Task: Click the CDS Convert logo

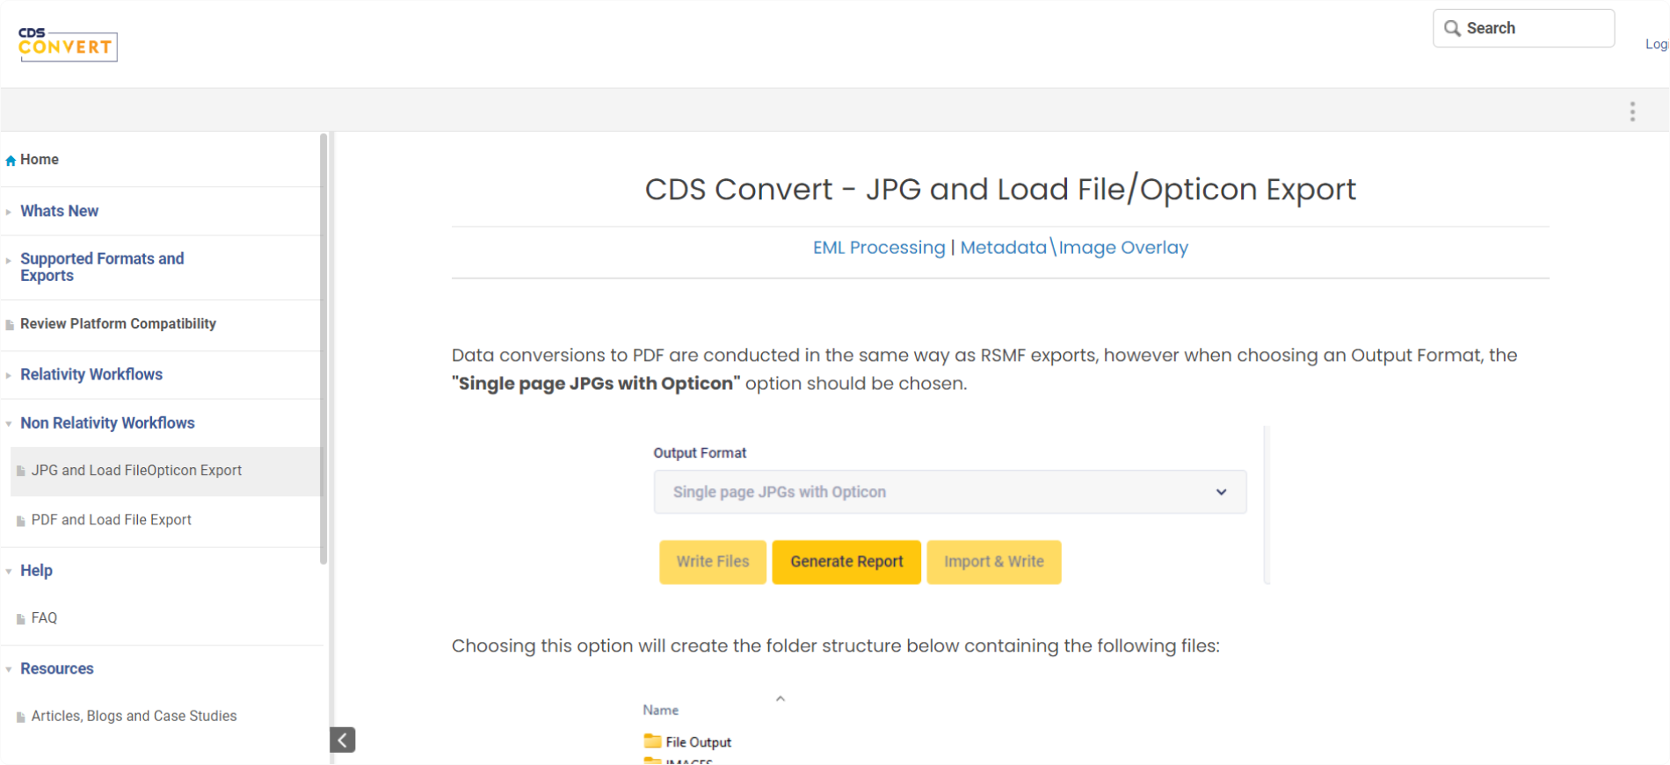Action: pyautogui.click(x=68, y=44)
